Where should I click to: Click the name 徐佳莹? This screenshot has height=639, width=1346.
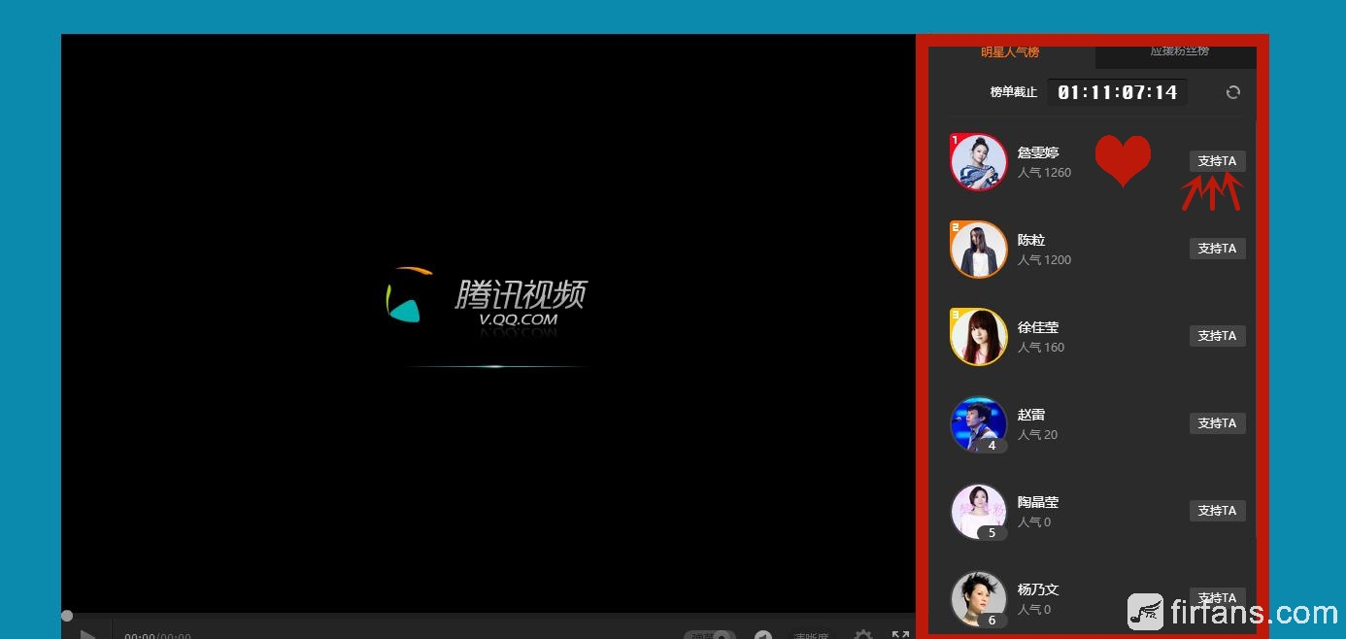click(x=1038, y=327)
